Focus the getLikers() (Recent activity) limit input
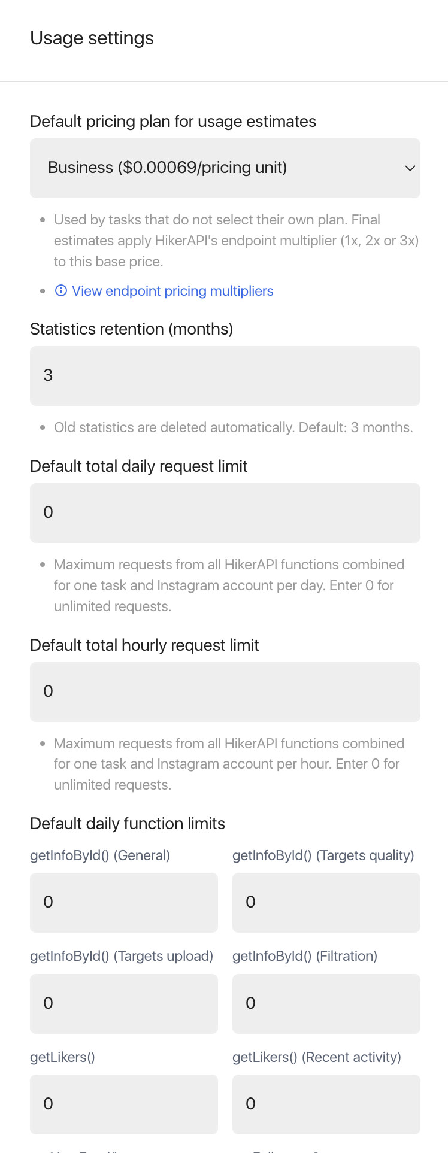 [x=326, y=1105]
